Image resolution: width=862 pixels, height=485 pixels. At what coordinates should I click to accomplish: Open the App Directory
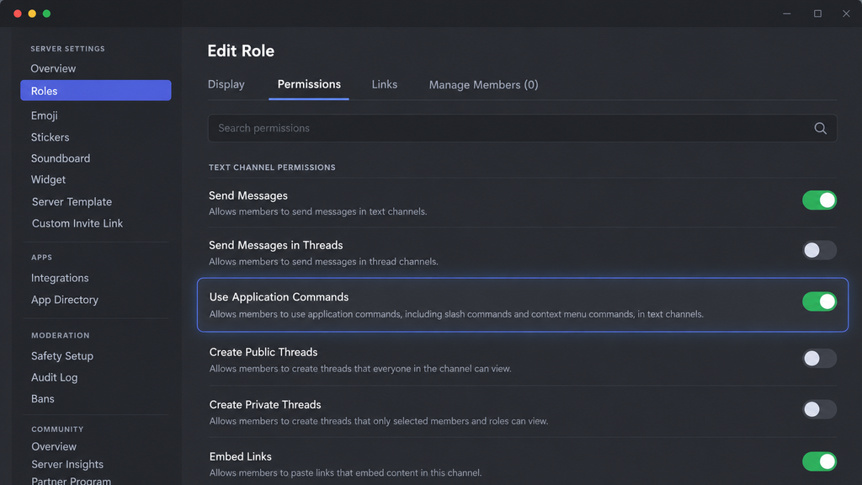click(x=65, y=300)
